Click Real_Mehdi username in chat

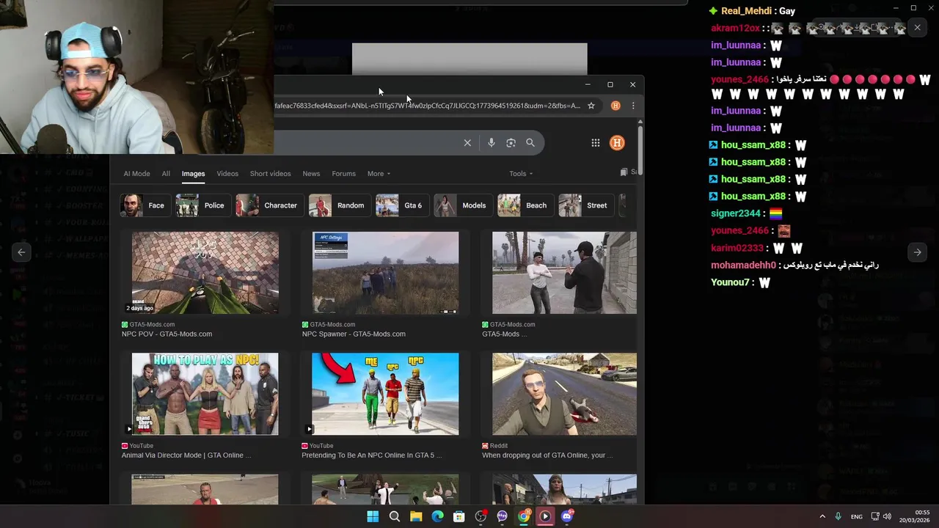click(x=747, y=11)
